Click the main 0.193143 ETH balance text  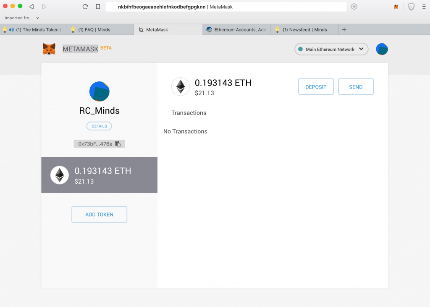click(x=223, y=83)
